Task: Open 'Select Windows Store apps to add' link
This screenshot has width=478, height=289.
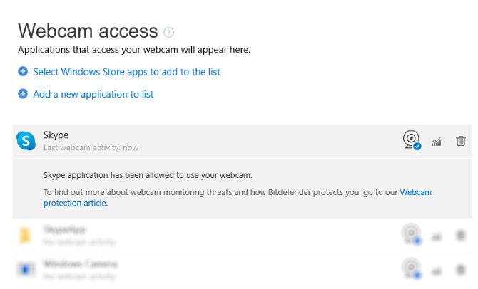Action: [126, 72]
